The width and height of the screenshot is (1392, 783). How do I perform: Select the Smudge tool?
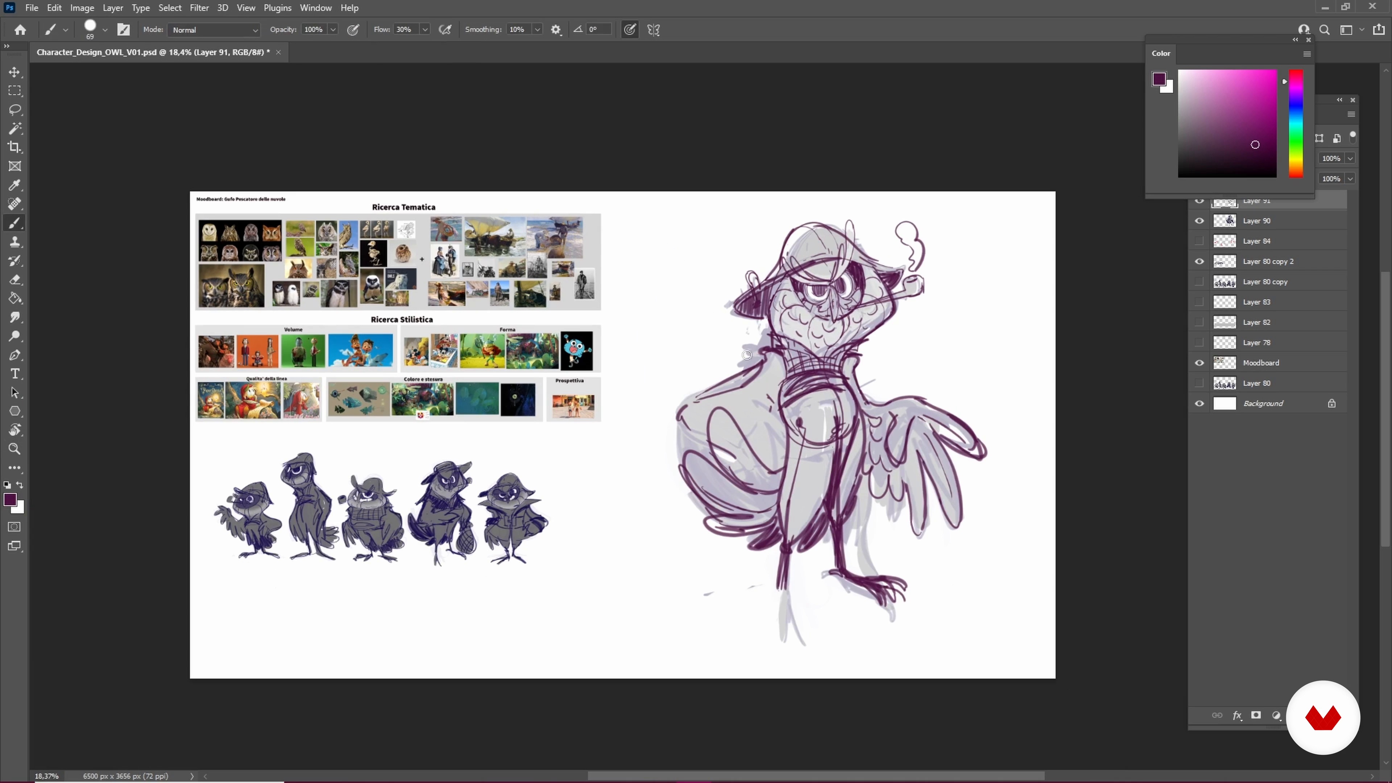14,317
